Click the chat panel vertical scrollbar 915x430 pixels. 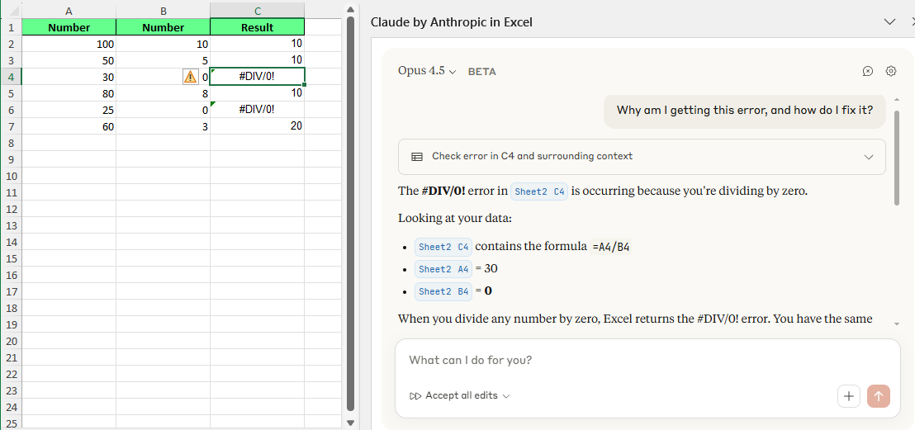point(897,157)
